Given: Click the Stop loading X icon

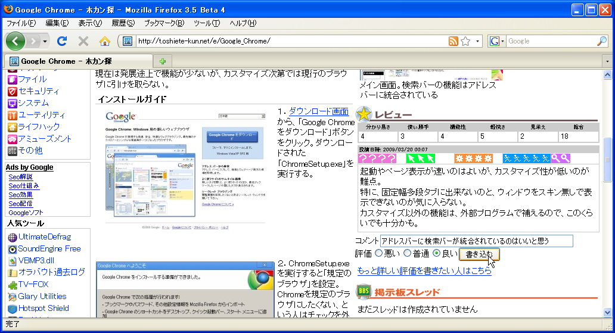Looking at the screenshot, I should (x=83, y=41).
